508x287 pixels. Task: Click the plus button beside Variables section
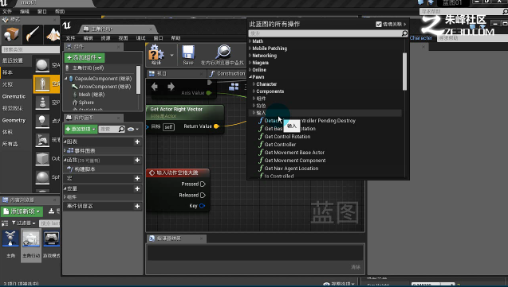(x=137, y=188)
